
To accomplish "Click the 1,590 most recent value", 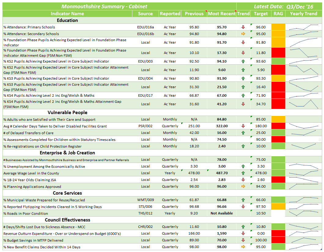I will (x=222, y=233).
